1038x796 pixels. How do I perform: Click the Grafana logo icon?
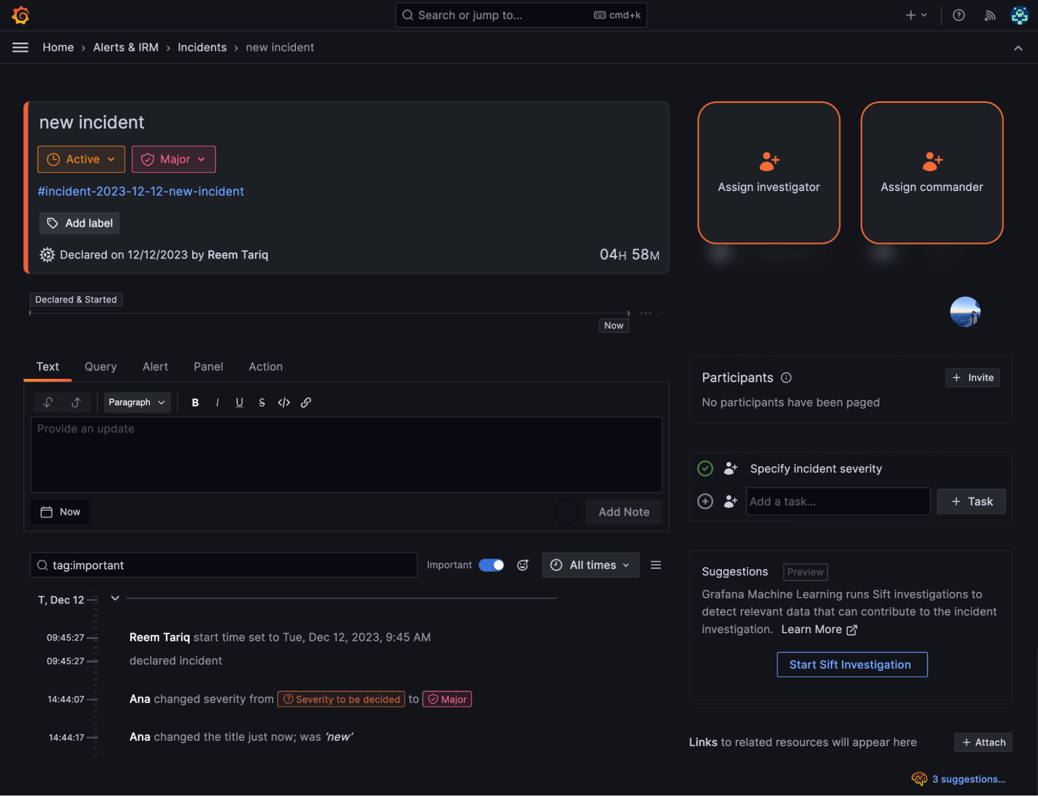(21, 15)
